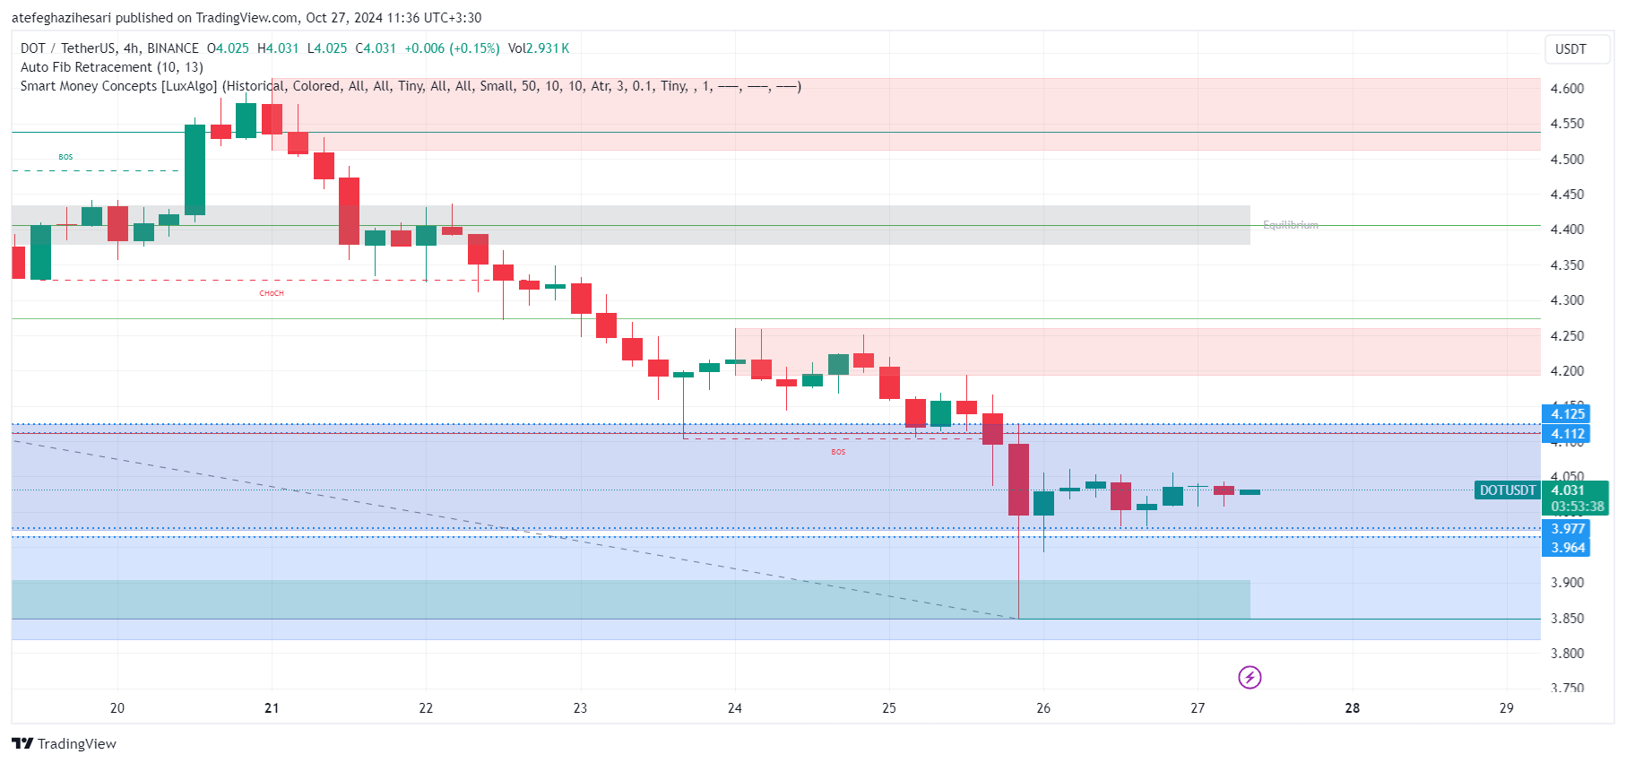Click date 21 on the time axis
The image size is (1626, 763).
click(272, 708)
